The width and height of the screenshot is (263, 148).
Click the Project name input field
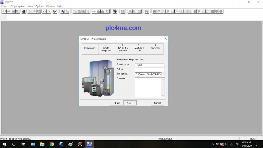149,65
